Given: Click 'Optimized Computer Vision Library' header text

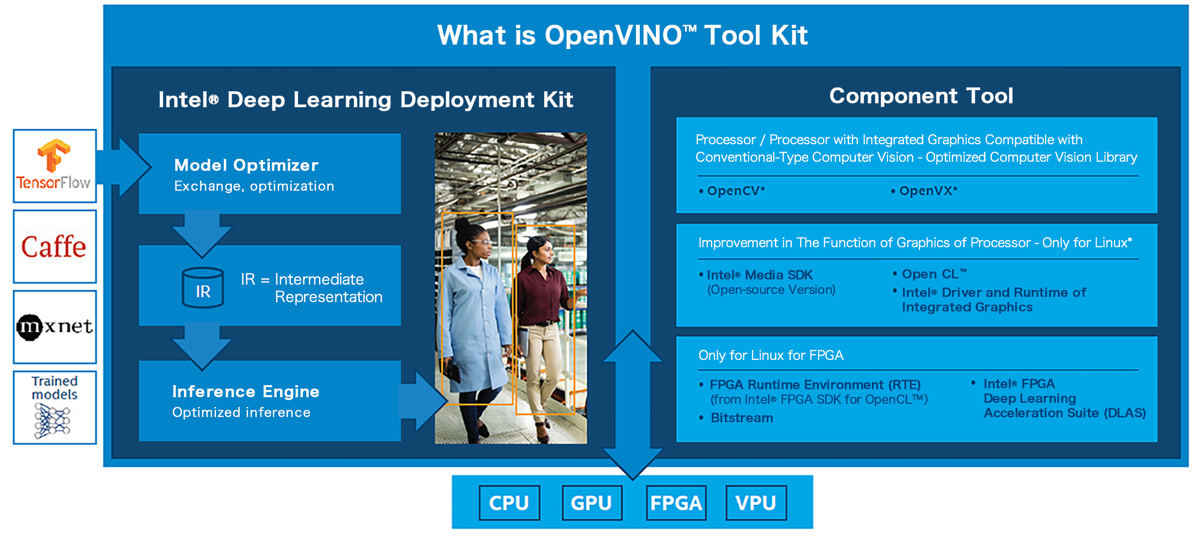Looking at the screenshot, I should click(x=1032, y=157).
